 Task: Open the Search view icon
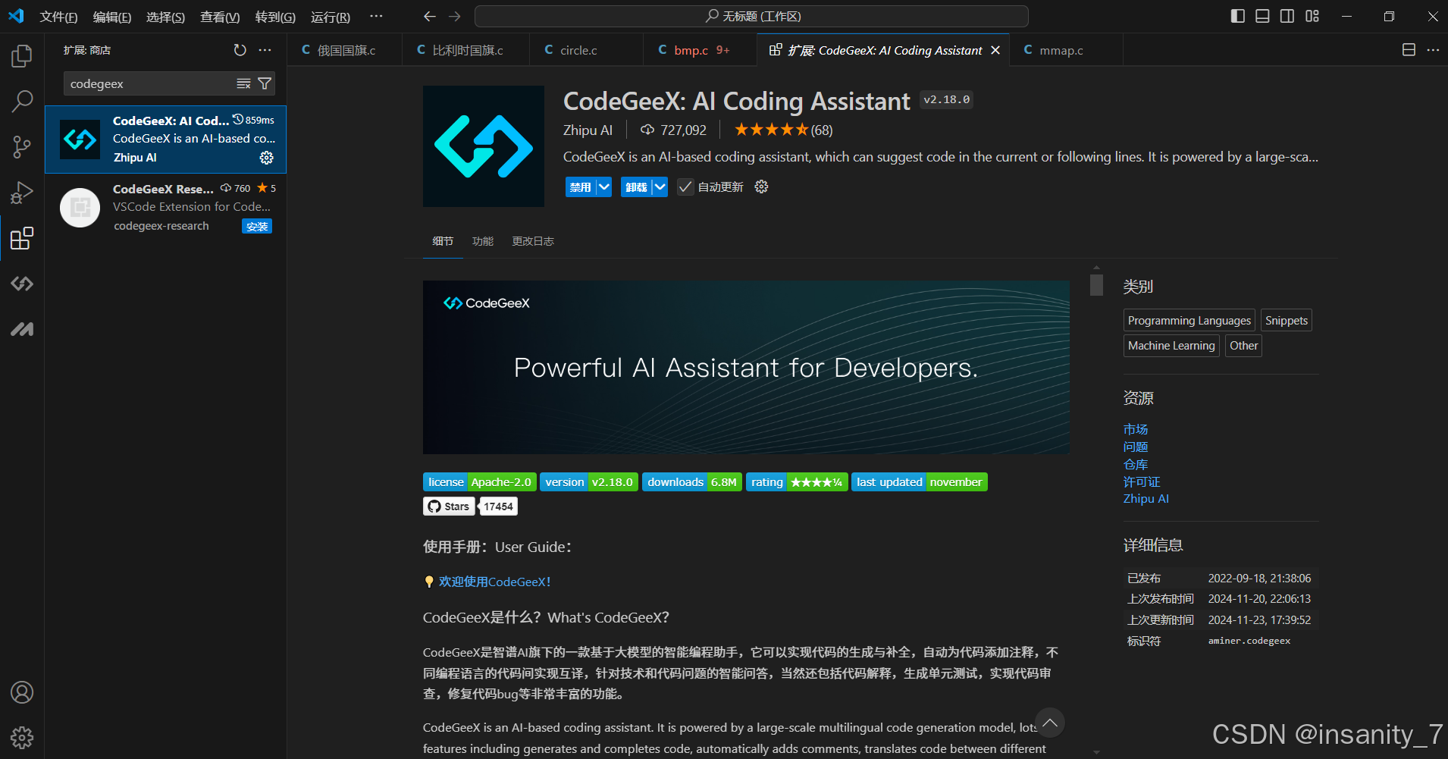tap(22, 101)
